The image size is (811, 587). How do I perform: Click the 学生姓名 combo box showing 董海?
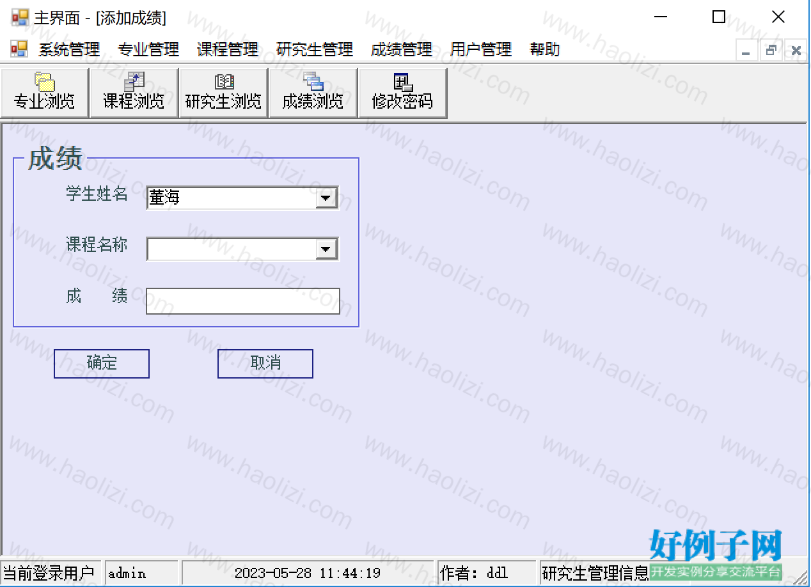242,198
